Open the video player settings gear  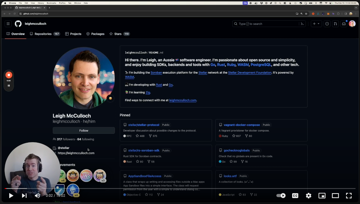(308, 196)
